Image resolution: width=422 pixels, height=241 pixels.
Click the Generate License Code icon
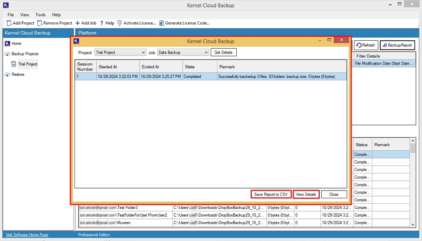161,23
